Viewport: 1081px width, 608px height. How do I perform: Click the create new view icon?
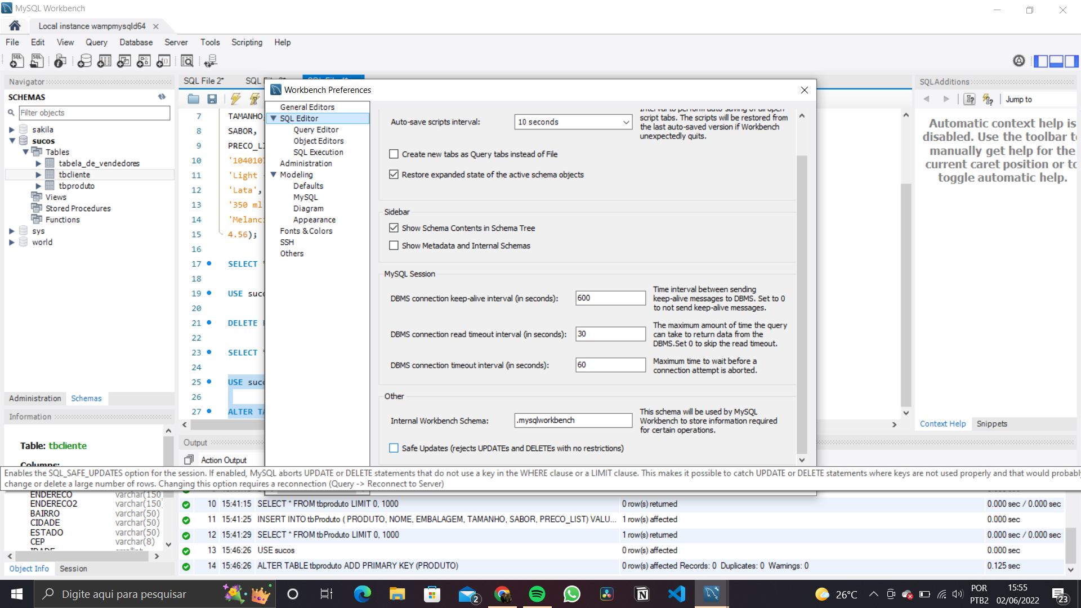(124, 61)
